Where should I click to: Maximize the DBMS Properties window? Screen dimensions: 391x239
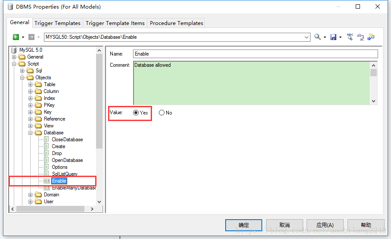pos(357,6)
